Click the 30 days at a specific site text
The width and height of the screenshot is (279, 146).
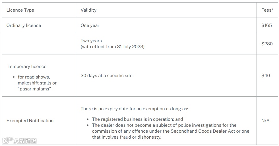pos(106,76)
